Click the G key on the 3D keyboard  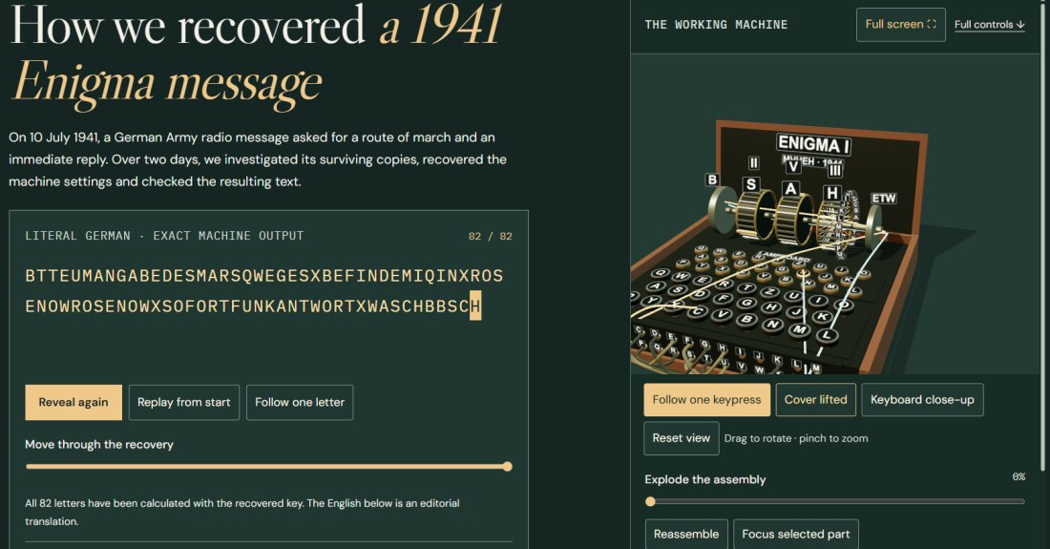coord(746,304)
